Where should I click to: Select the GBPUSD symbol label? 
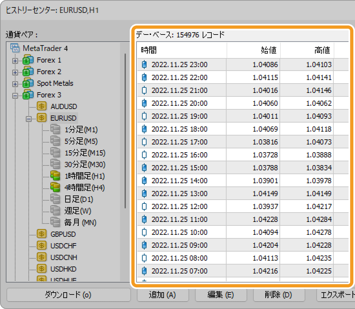63,234
